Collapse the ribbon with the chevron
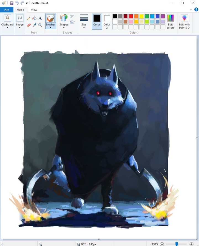The image size is (199, 246). coord(191,10)
